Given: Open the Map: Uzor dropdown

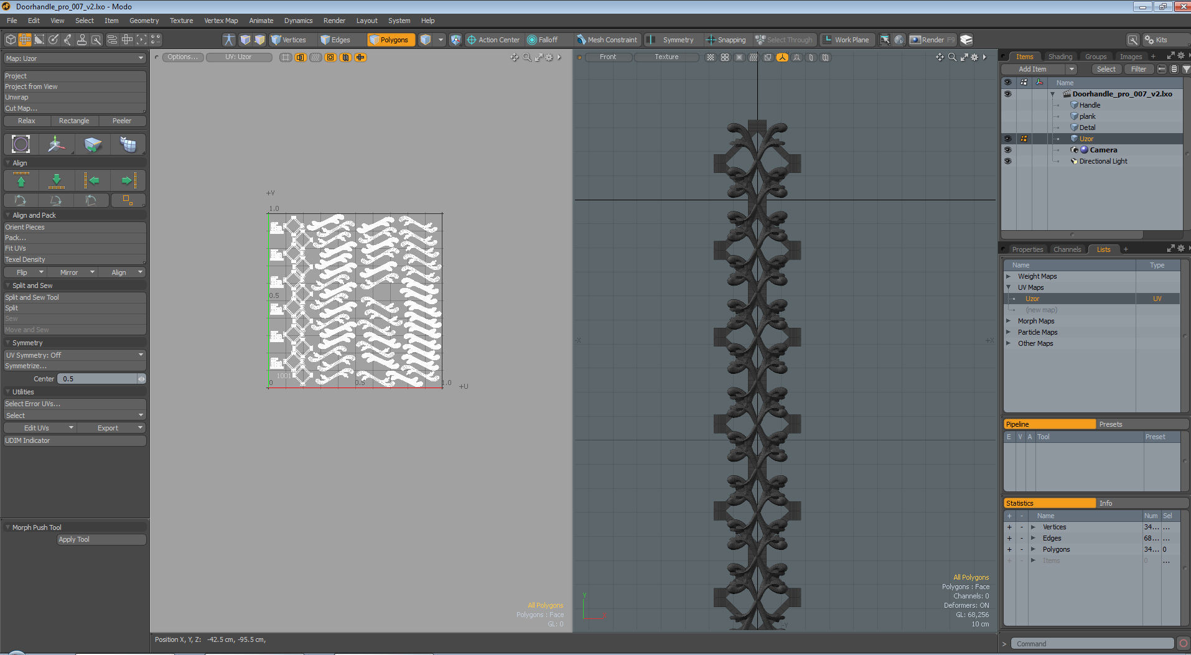Looking at the screenshot, I should tap(75, 58).
